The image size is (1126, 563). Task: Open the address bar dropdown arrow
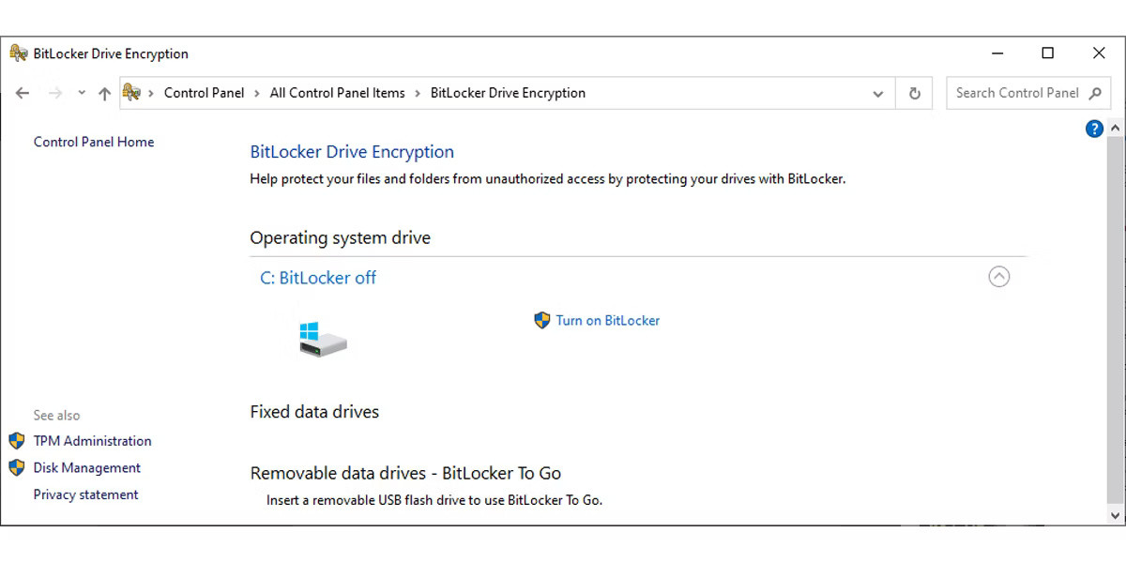pos(878,93)
